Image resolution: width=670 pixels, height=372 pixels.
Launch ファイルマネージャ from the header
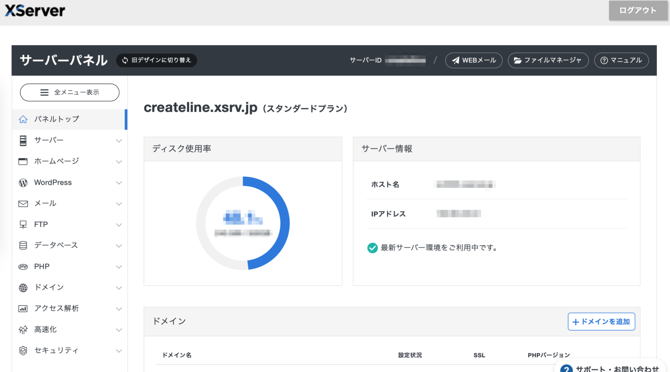click(x=548, y=61)
